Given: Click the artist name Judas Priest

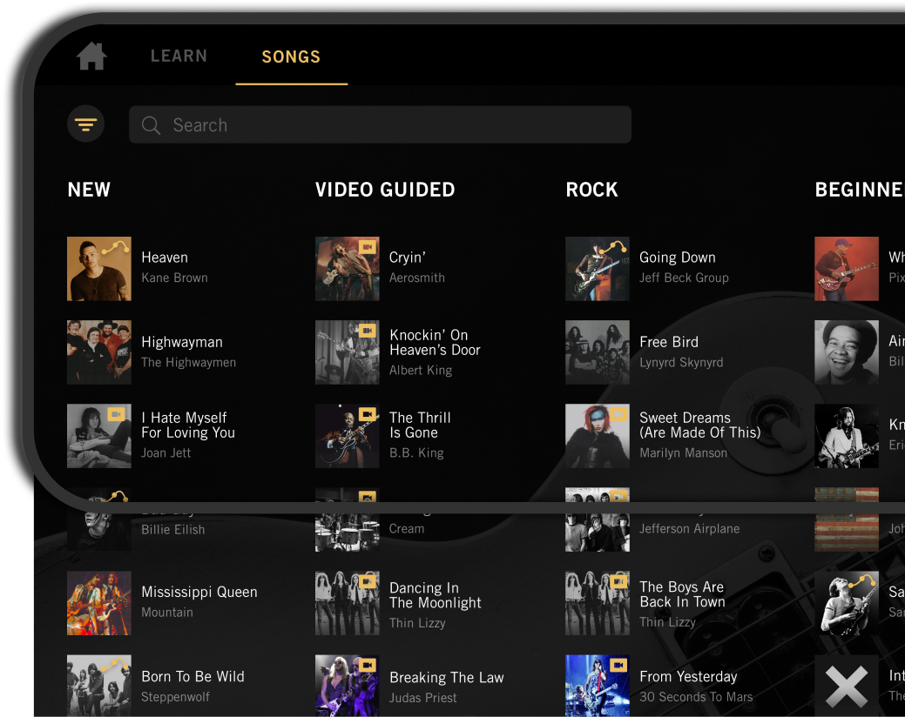Looking at the screenshot, I should click(423, 697).
